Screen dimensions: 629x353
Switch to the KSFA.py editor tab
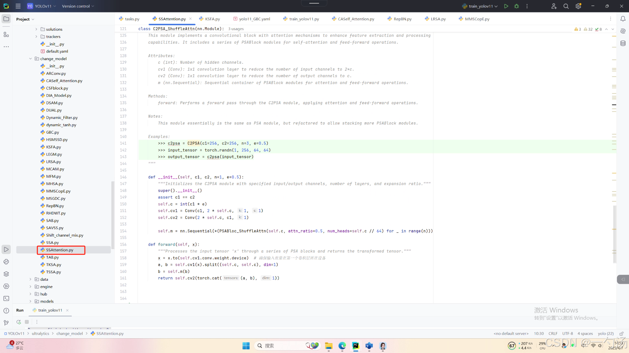coord(212,19)
